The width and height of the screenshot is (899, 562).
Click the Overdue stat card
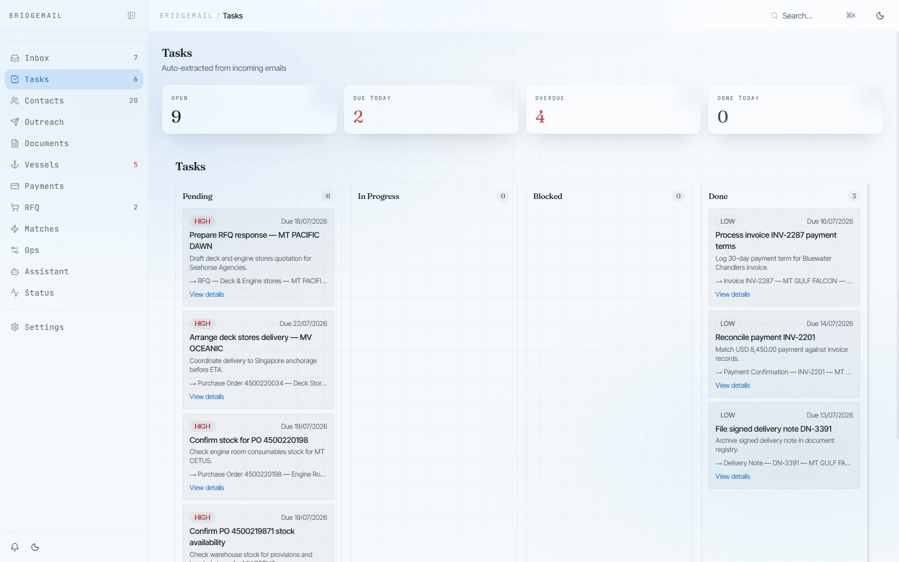[614, 109]
